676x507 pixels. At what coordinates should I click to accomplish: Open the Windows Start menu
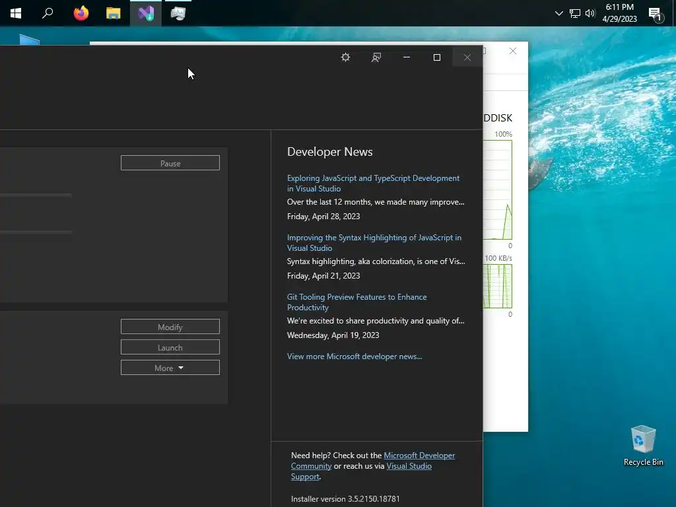click(x=16, y=13)
